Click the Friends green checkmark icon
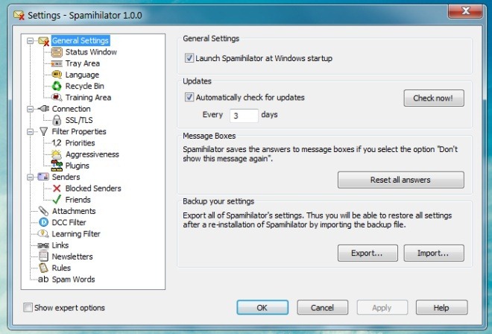The width and height of the screenshot is (492, 334). [x=57, y=200]
